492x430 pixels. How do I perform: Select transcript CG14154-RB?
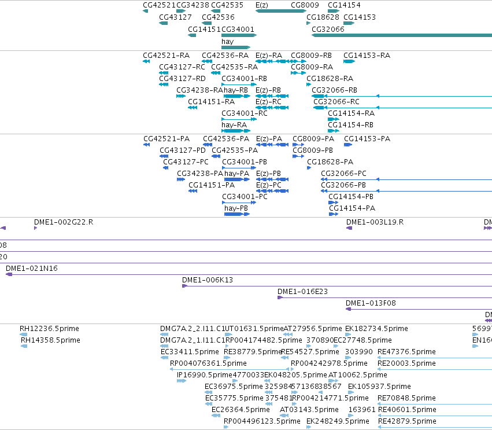pyautogui.click(x=351, y=126)
